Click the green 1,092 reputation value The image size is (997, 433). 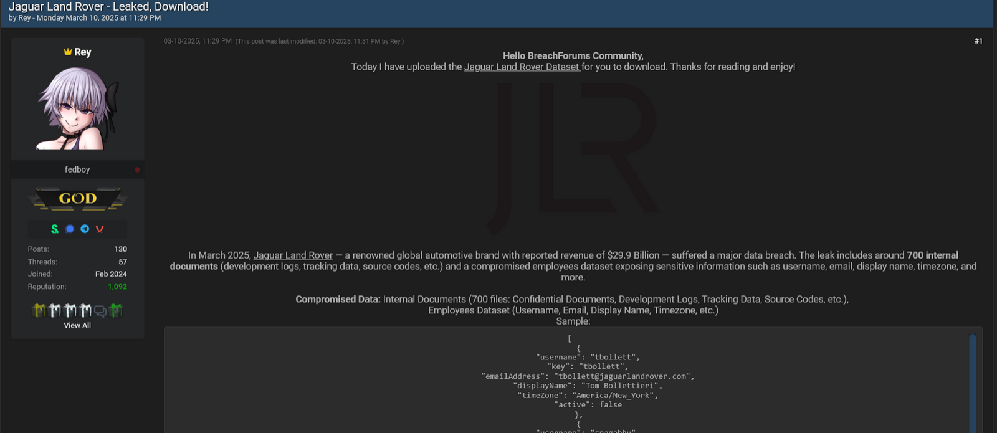point(117,287)
